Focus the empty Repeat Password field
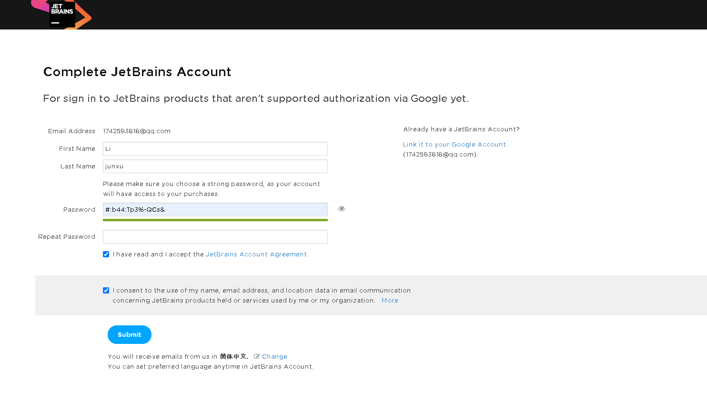 pyautogui.click(x=215, y=236)
